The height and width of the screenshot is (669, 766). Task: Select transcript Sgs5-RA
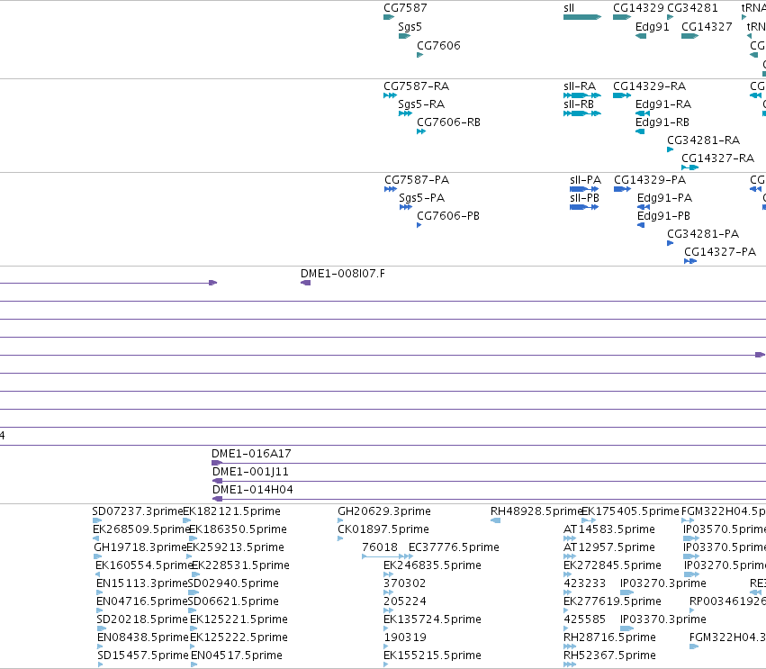(x=421, y=104)
